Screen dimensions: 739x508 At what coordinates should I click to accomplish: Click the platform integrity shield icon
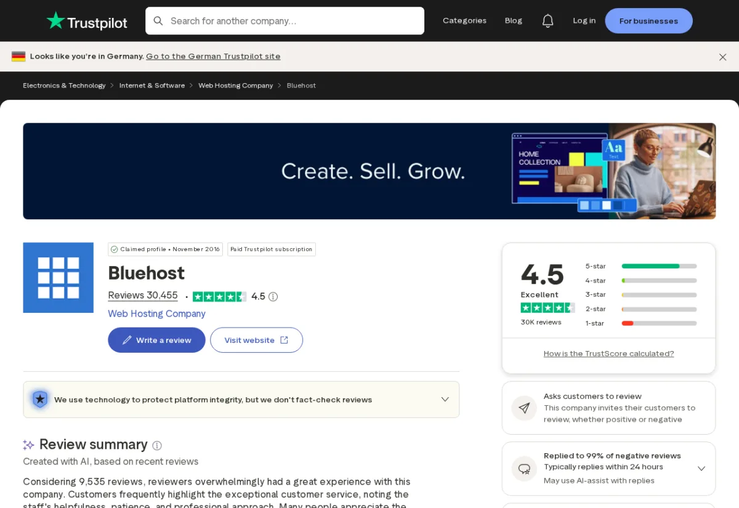click(40, 400)
